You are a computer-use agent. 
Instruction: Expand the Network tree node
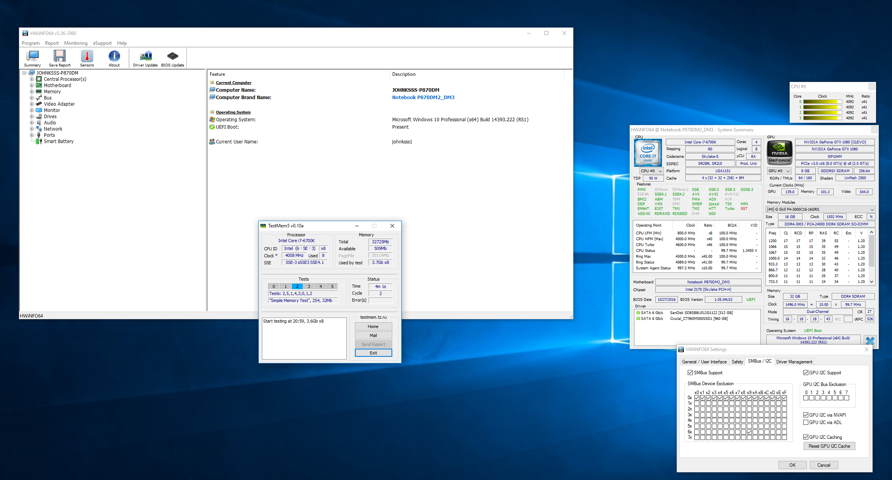32,129
